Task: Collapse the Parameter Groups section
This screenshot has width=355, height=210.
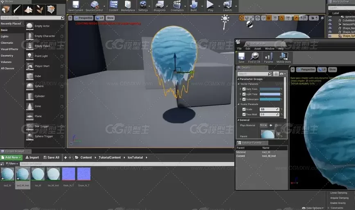Action: pos(238,79)
